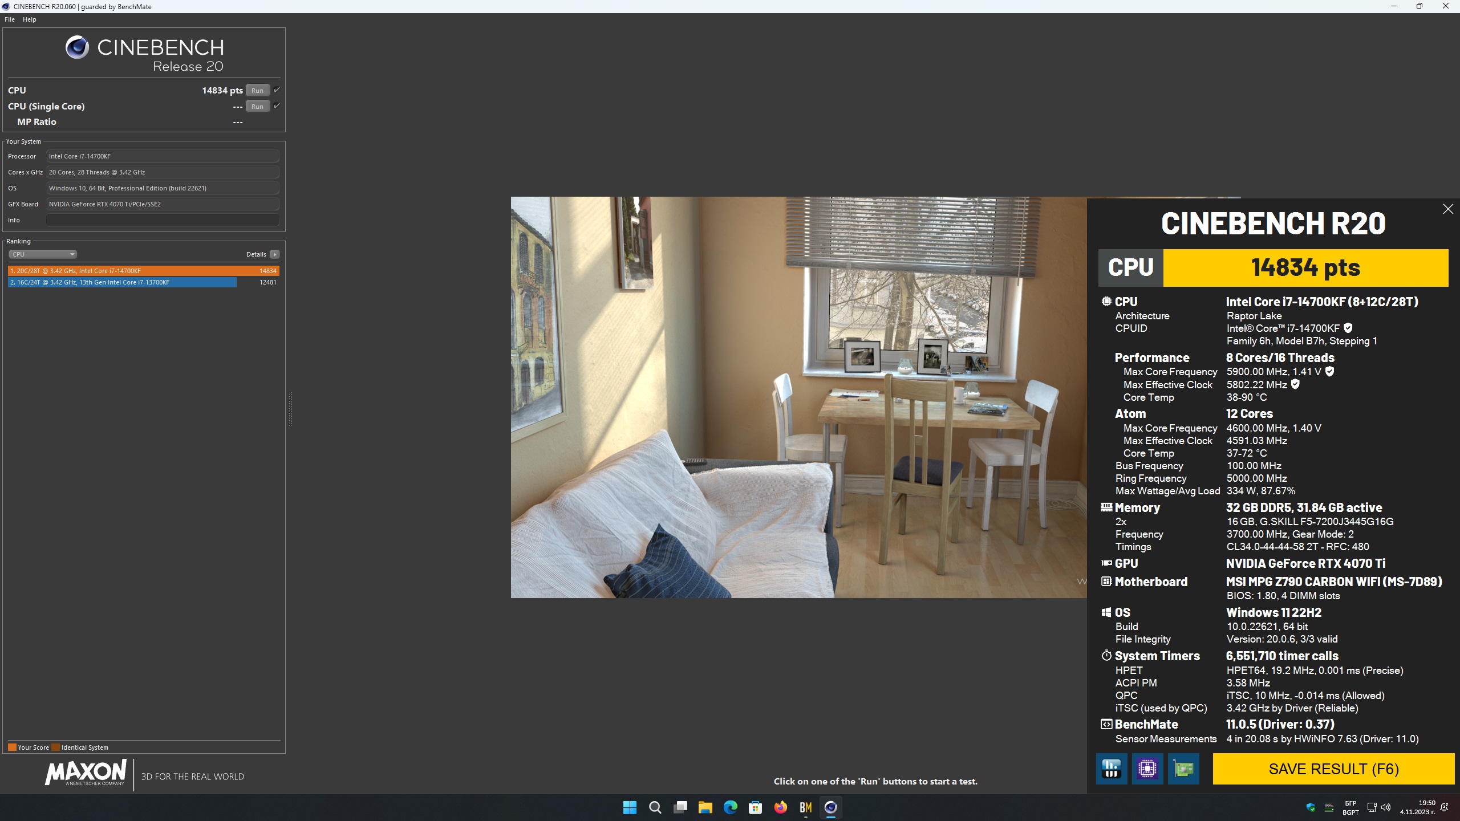Open network tray icon
Screen dimensions: 1460x821
coord(1372,807)
